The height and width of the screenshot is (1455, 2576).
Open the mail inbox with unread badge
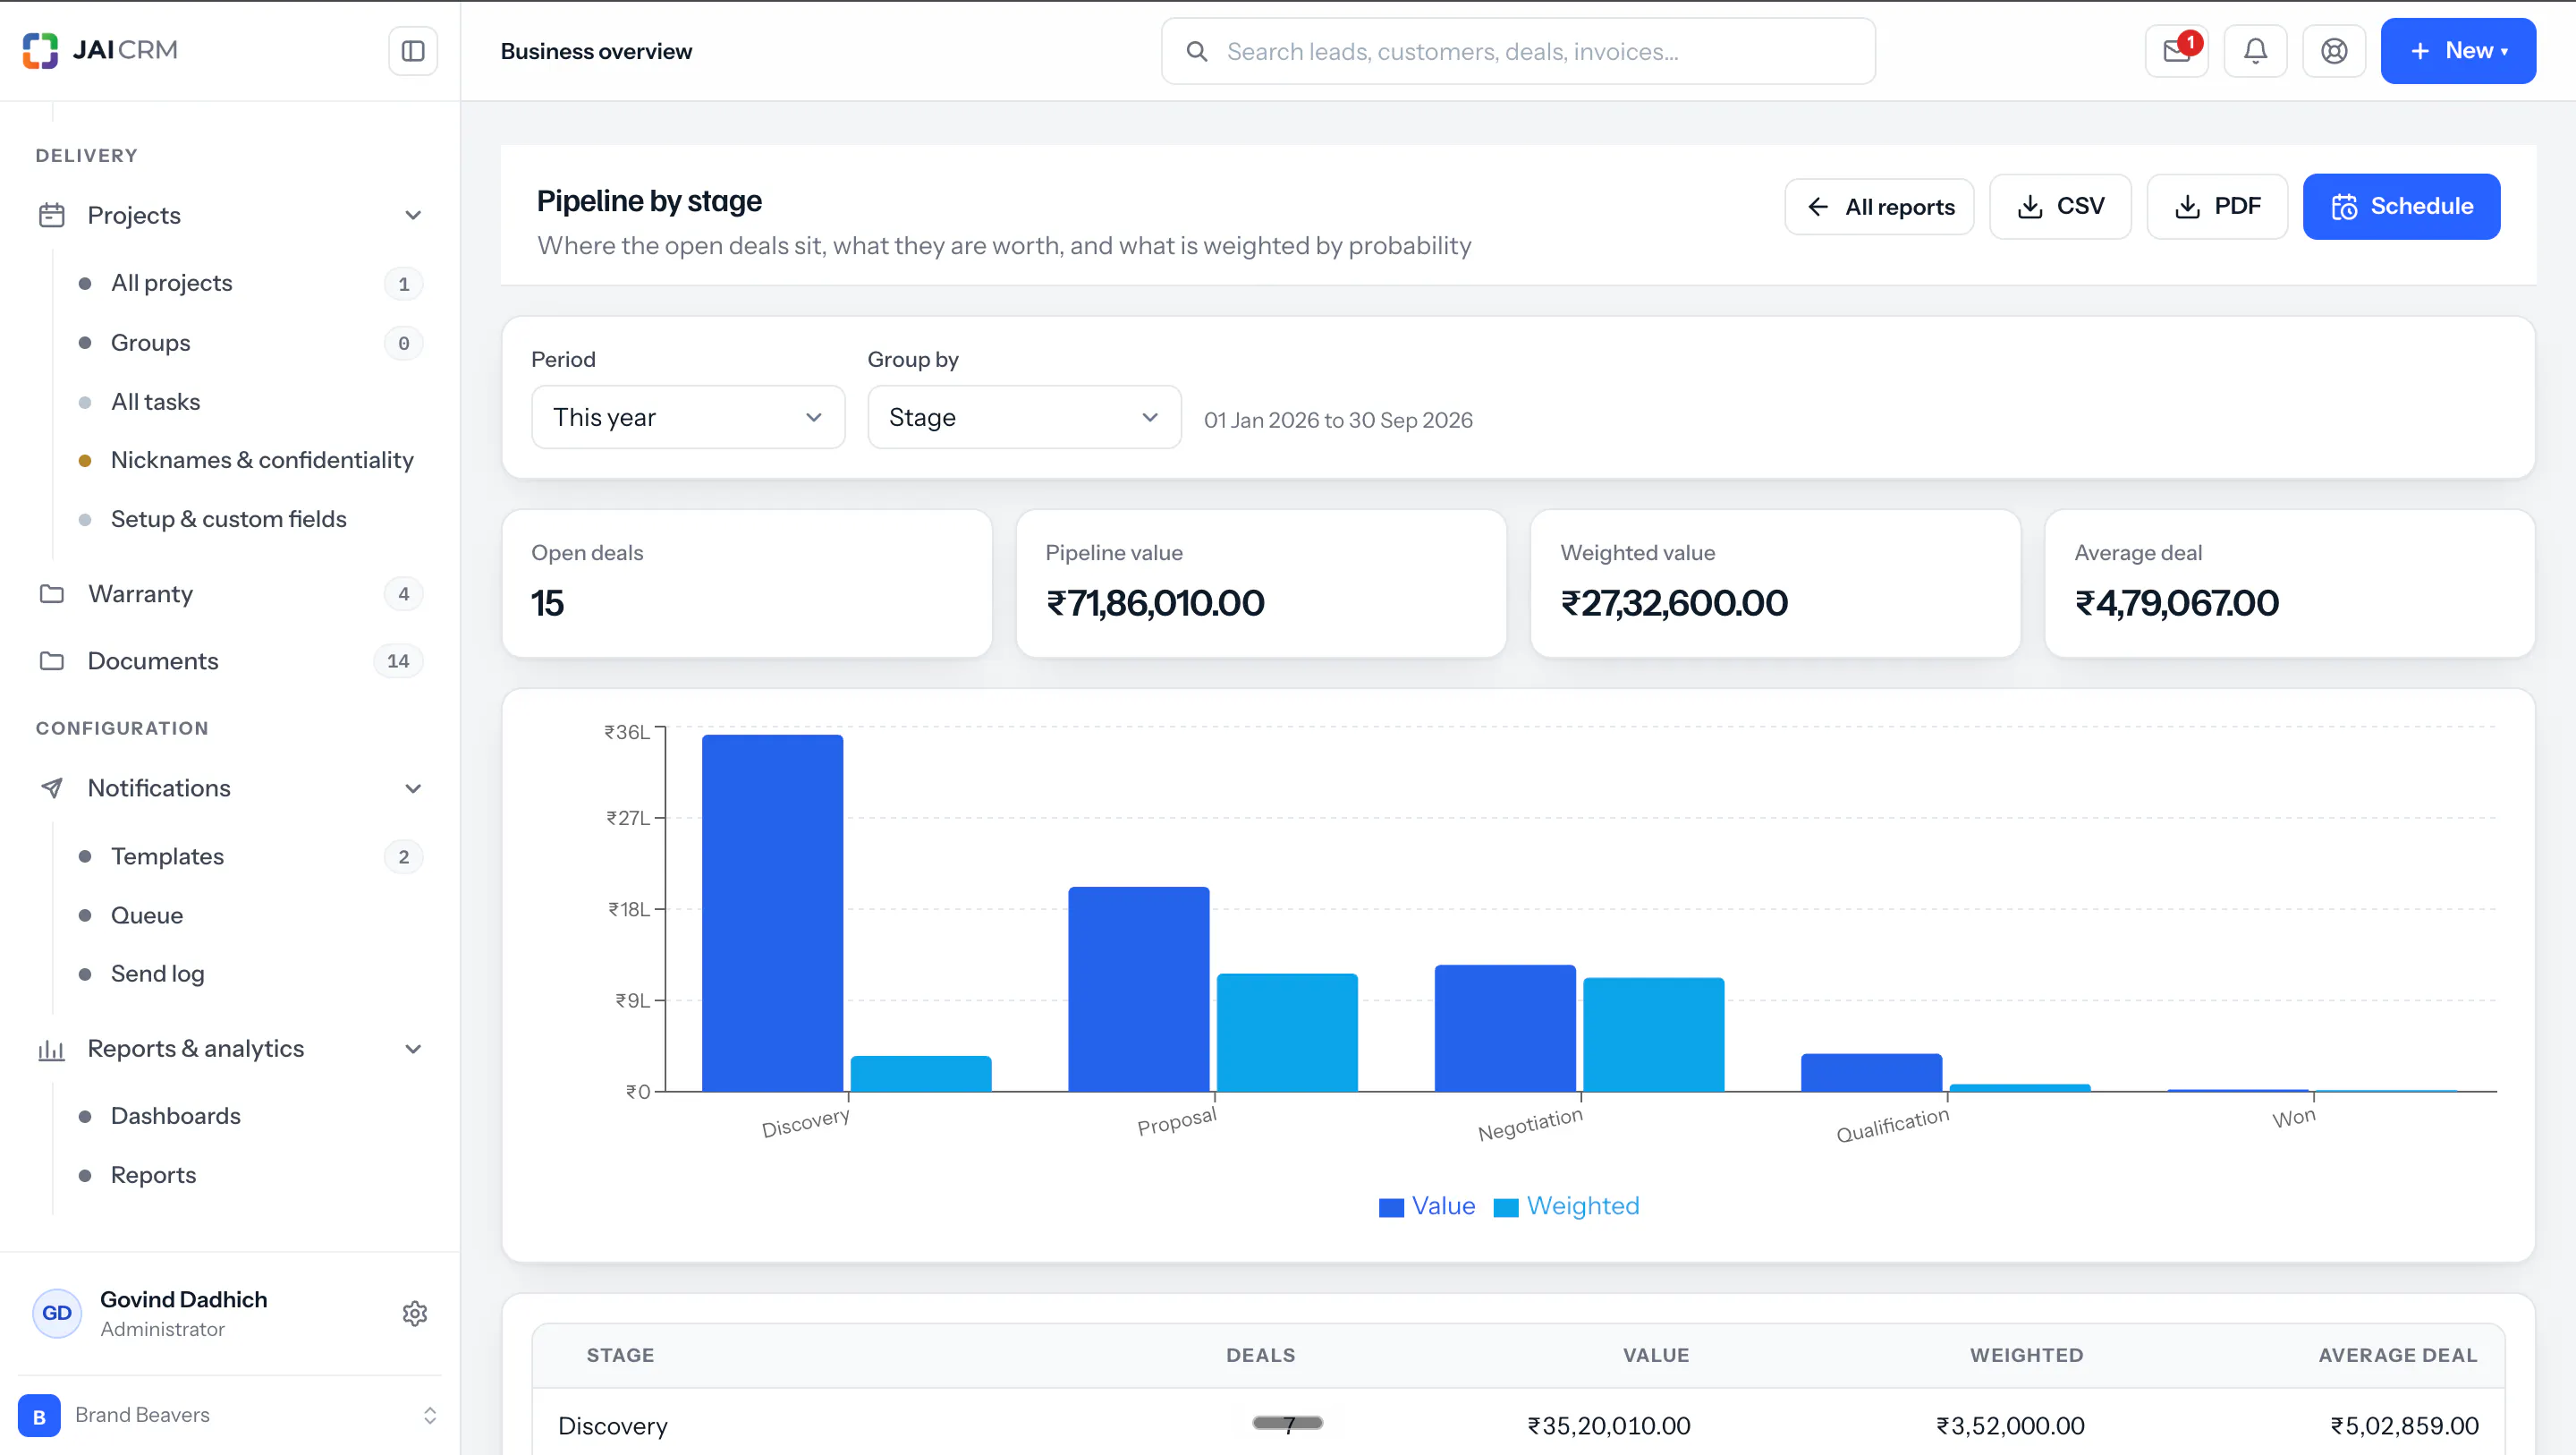(x=2177, y=51)
